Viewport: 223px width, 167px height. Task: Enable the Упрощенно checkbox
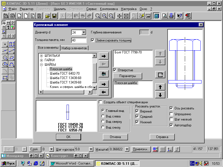(171, 114)
